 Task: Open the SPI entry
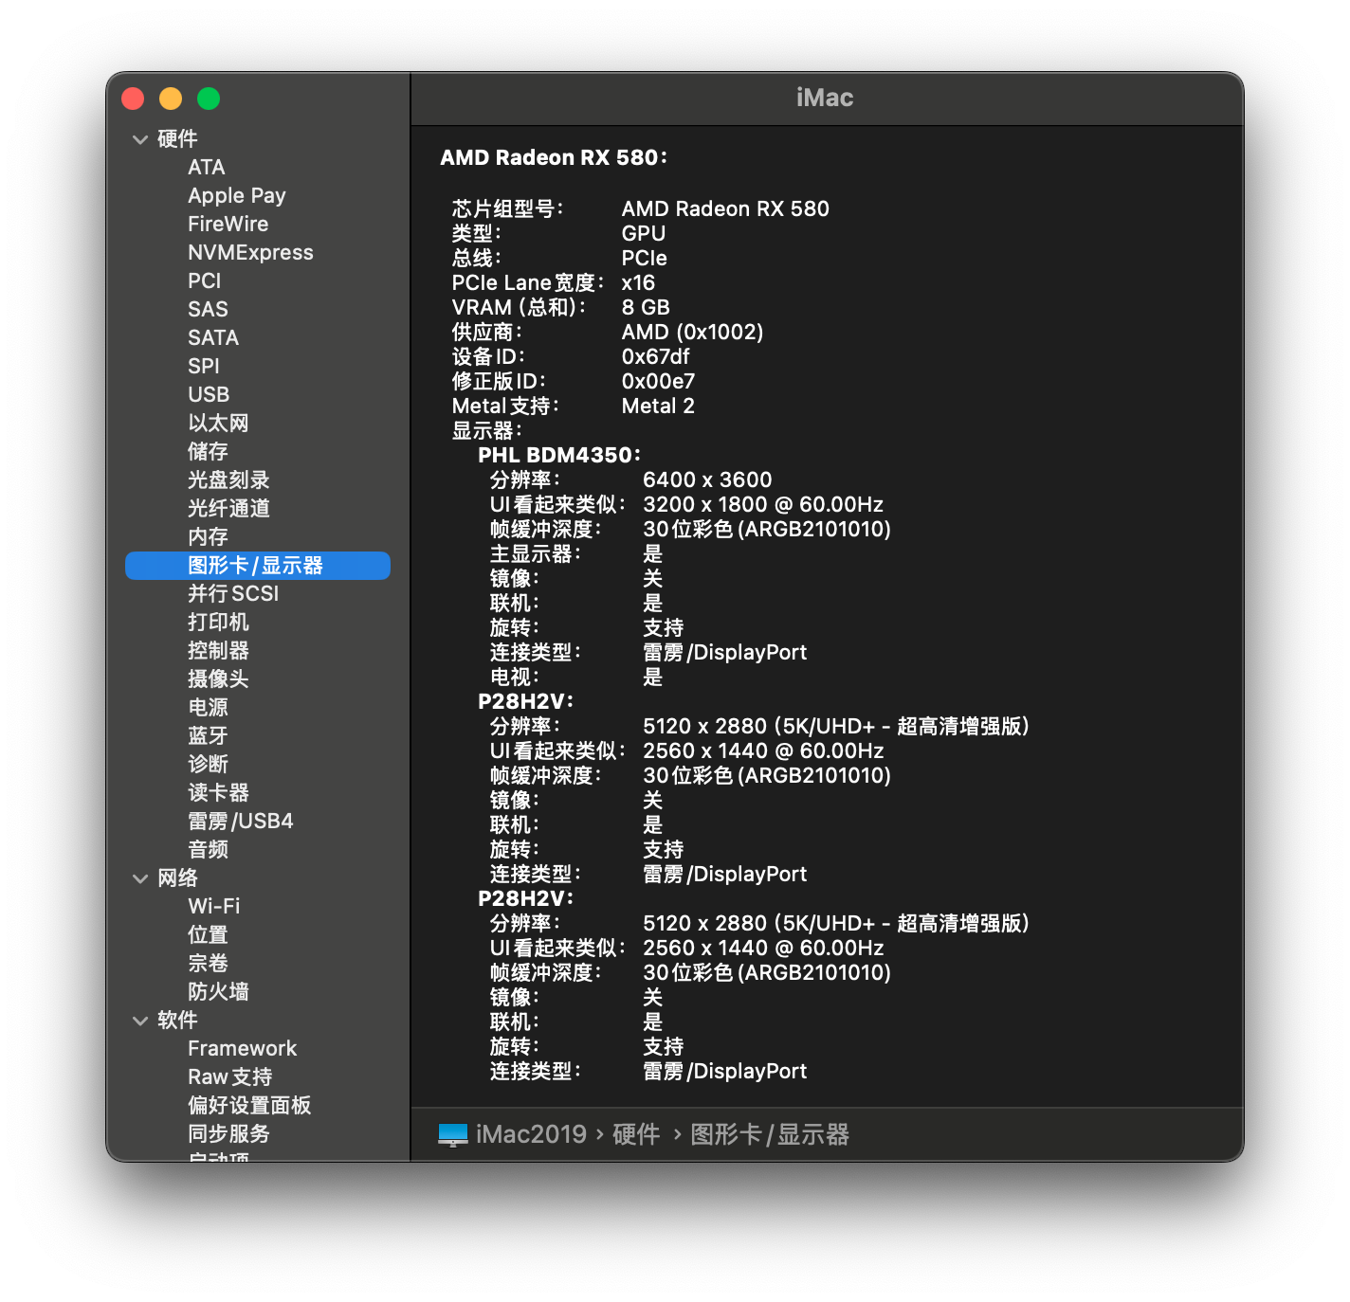[x=204, y=366]
